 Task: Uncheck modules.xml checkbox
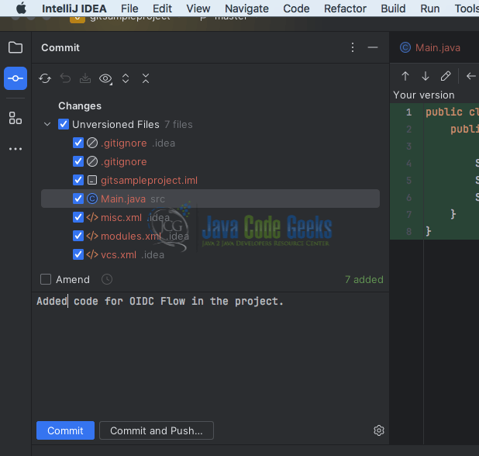pos(78,236)
